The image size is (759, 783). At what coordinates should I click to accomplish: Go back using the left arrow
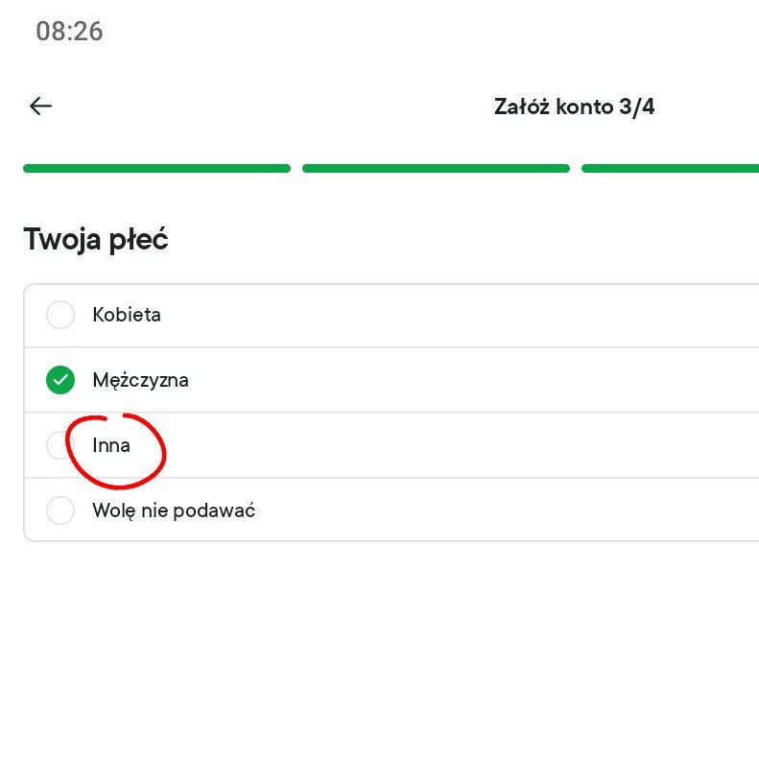pos(40,107)
